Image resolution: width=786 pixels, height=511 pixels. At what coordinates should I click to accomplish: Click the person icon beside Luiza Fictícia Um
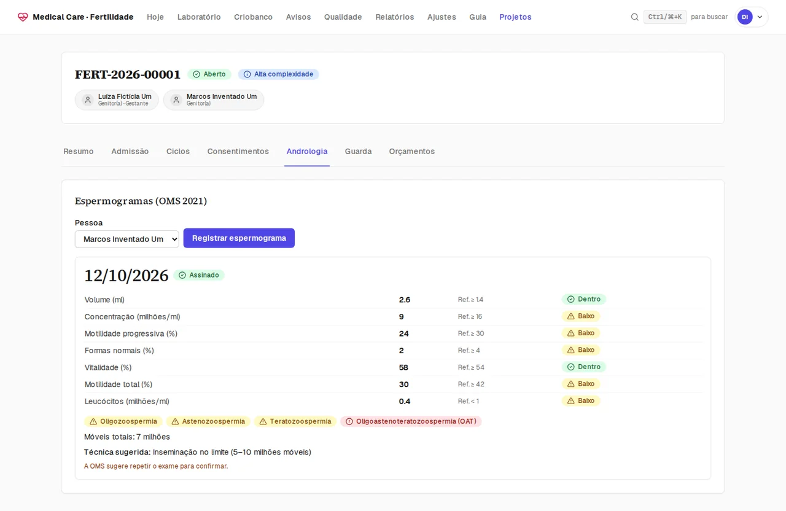pyautogui.click(x=88, y=100)
